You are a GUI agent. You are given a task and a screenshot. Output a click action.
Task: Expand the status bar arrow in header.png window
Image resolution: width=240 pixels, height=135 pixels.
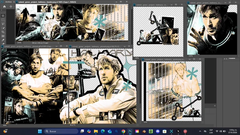pyautogui.click(x=58, y=43)
